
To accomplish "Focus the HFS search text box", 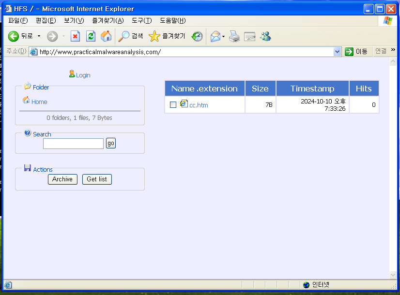I will (x=73, y=144).
